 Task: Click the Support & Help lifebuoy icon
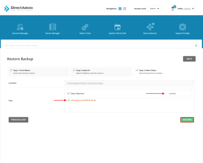click(182, 27)
